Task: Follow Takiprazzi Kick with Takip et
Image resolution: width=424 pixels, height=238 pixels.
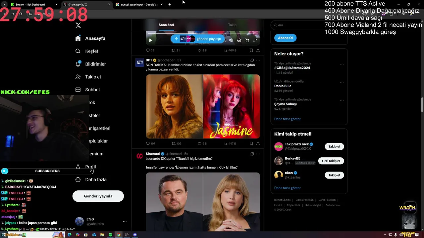Action: tap(334, 146)
